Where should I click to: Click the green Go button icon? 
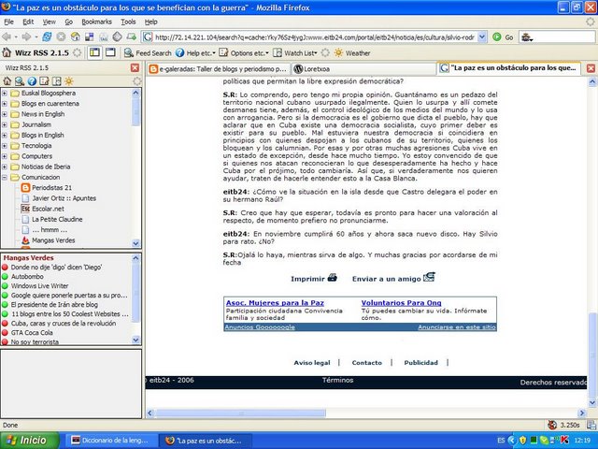point(496,37)
